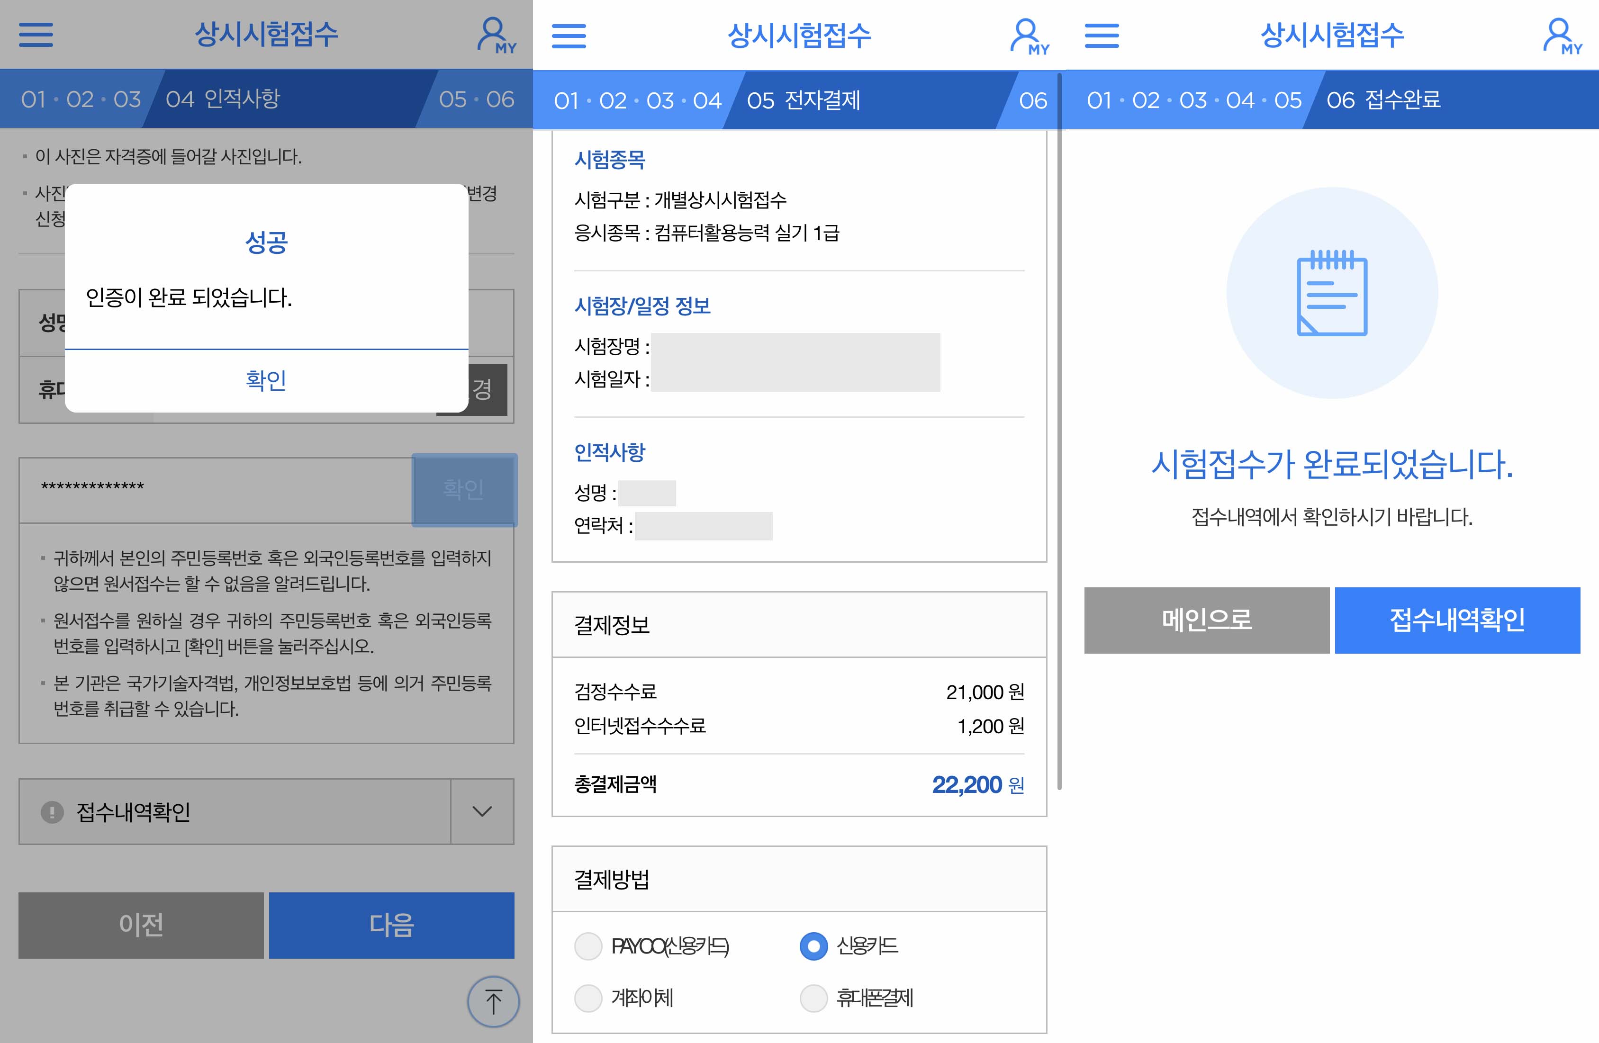Select 05 전자결제 step tab
Screen dimensions: 1599x1043
(804, 101)
